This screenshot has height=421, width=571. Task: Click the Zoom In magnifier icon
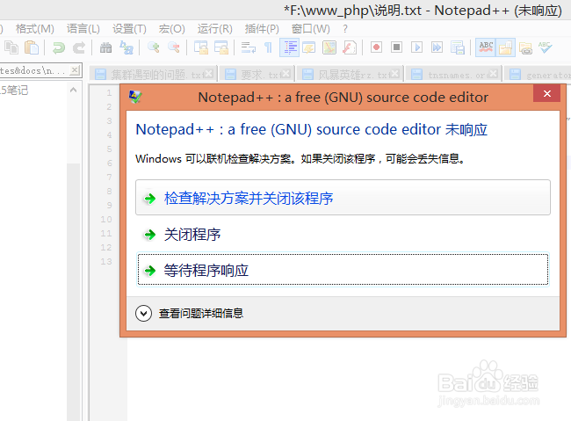coord(154,47)
